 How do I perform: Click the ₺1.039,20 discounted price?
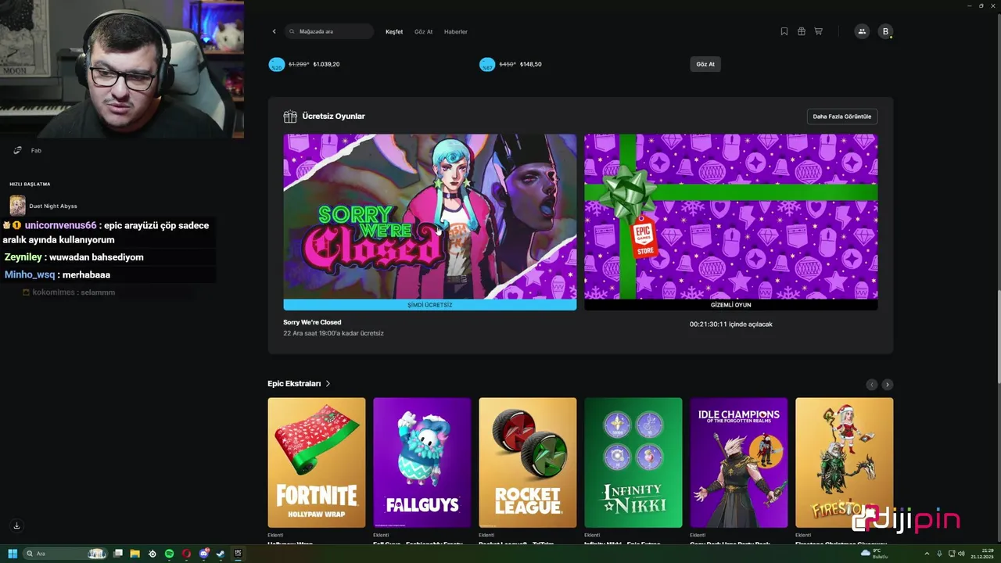point(326,64)
